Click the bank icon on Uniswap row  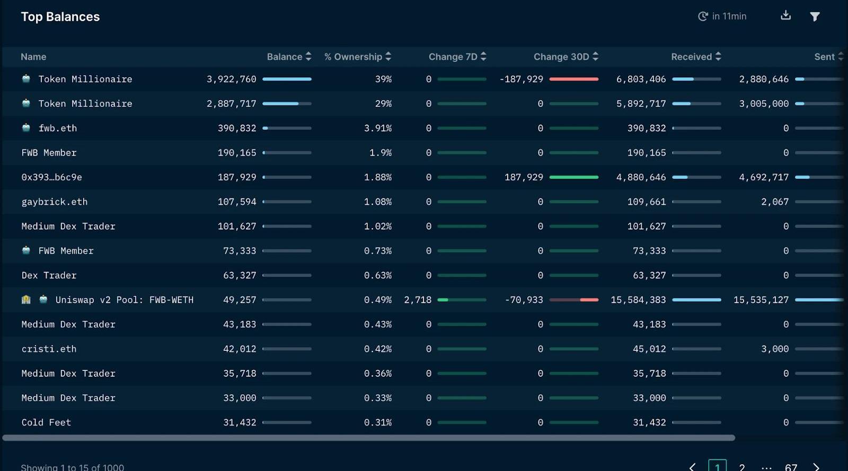pos(26,300)
